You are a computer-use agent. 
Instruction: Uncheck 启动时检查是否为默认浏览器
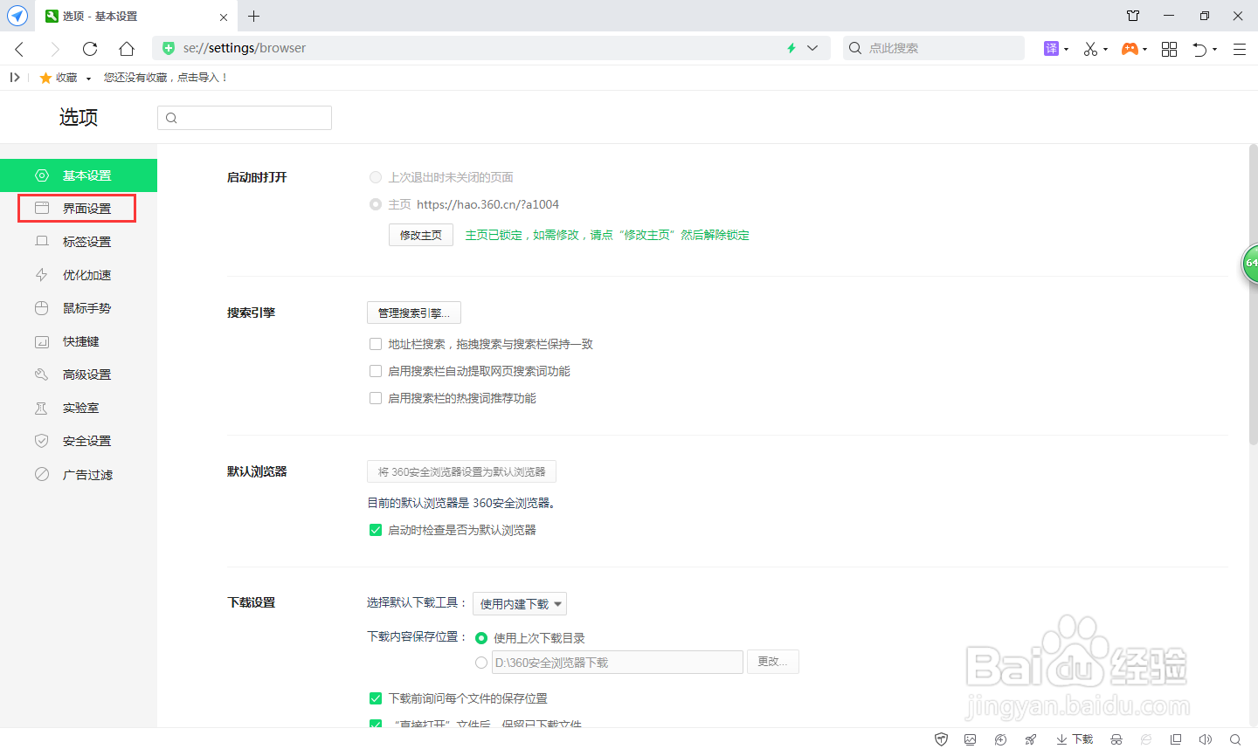pyautogui.click(x=376, y=530)
